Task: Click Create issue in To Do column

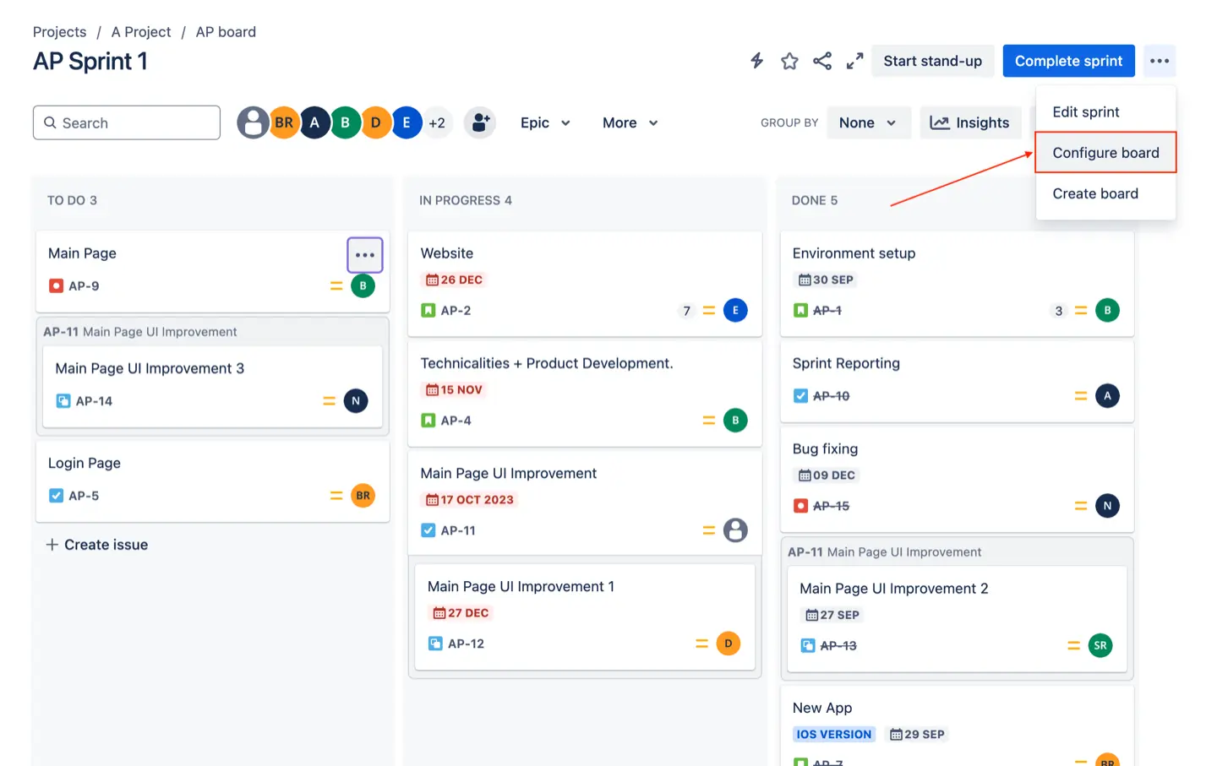Action: tap(97, 545)
